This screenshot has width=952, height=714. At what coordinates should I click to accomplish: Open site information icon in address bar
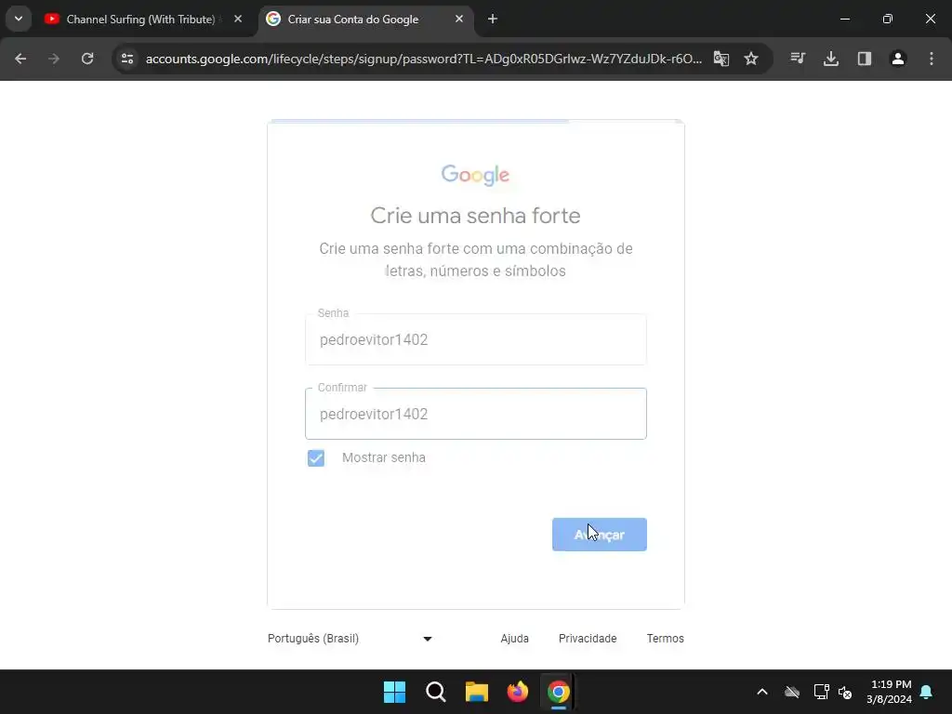pyautogui.click(x=127, y=59)
